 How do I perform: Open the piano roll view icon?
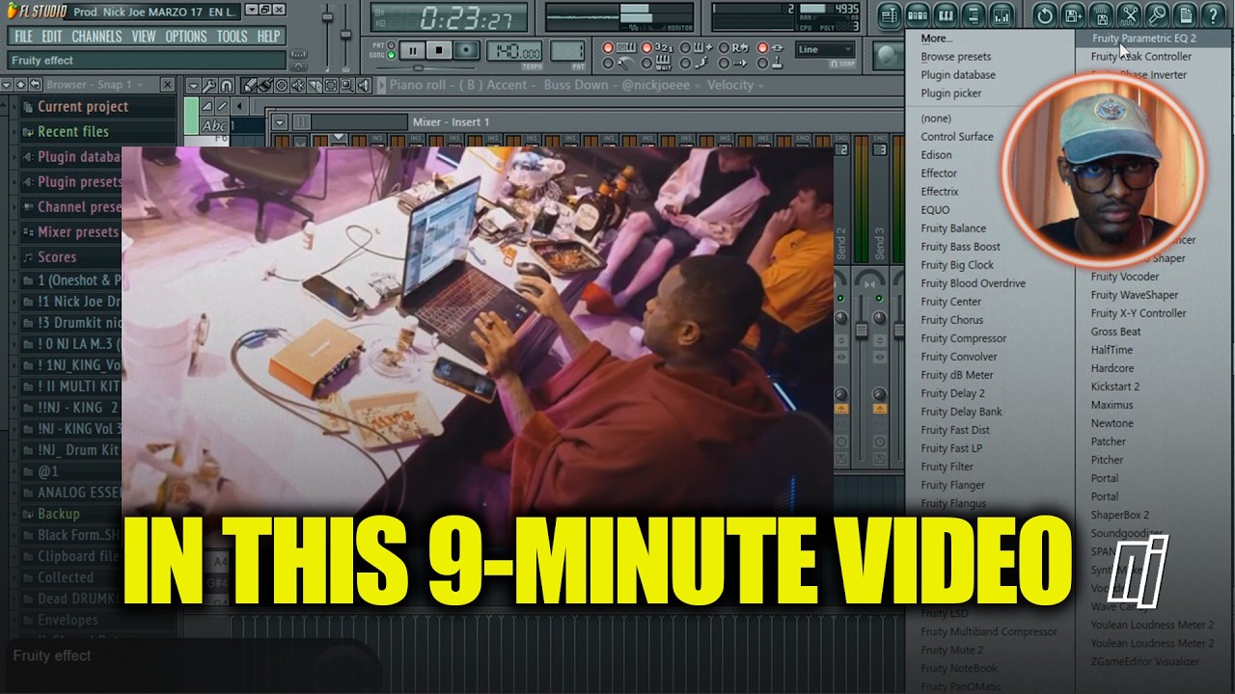click(946, 15)
